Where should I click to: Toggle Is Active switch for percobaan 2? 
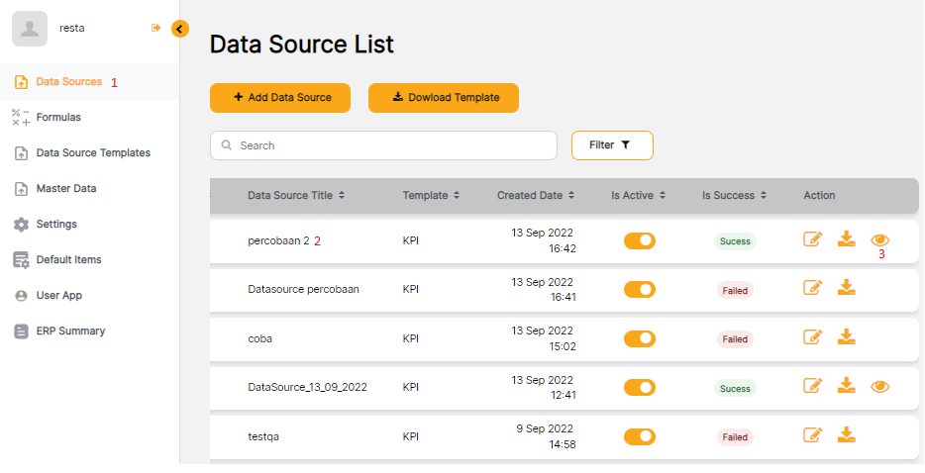click(x=640, y=240)
